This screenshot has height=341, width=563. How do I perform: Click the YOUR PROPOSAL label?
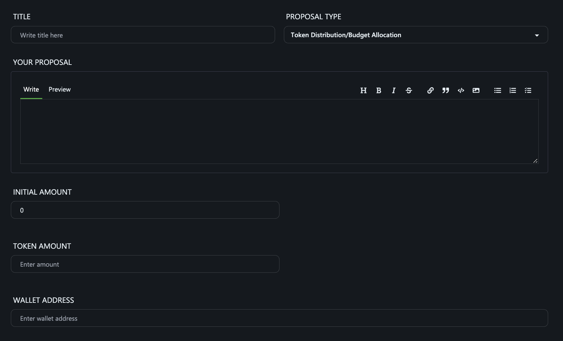(x=42, y=62)
